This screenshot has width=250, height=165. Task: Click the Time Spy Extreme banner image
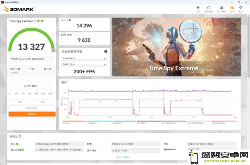(176, 47)
